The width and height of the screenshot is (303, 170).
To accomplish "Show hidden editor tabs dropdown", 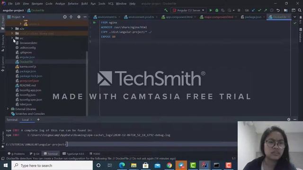I will click(x=294, y=17).
